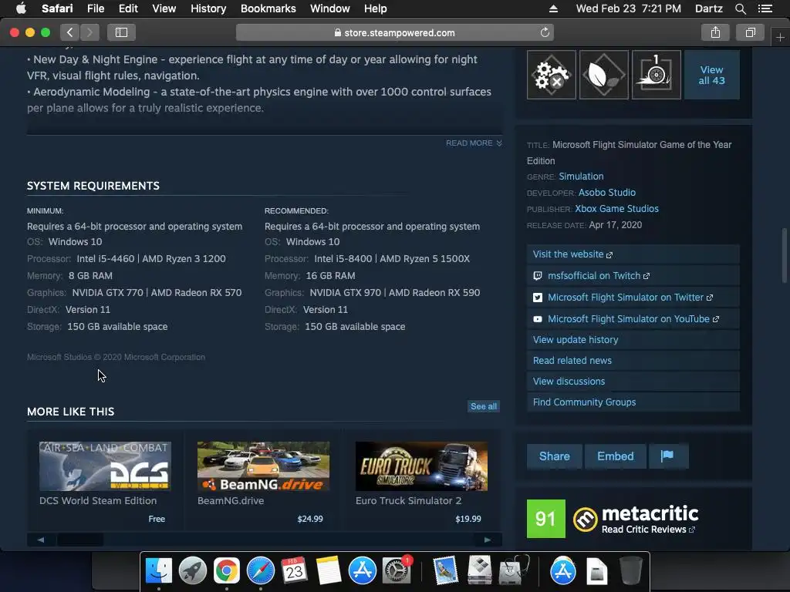This screenshot has height=592, width=790.
Task: Open Calendar from the Dock
Action: [294, 571]
